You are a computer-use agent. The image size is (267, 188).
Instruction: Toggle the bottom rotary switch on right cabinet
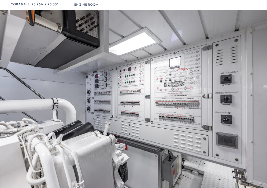pos(226,119)
